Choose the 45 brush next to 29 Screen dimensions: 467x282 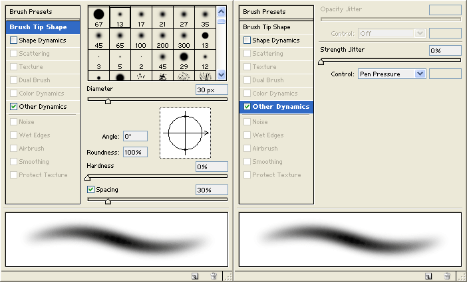[x=162, y=60]
